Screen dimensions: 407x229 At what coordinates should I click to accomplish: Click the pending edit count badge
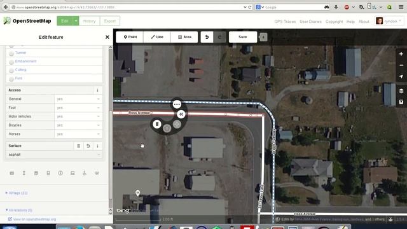[263, 37]
